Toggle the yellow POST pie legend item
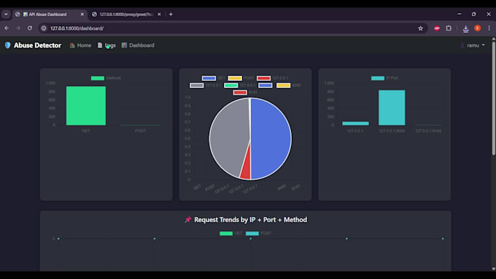The image size is (496, 279). tap(241, 78)
